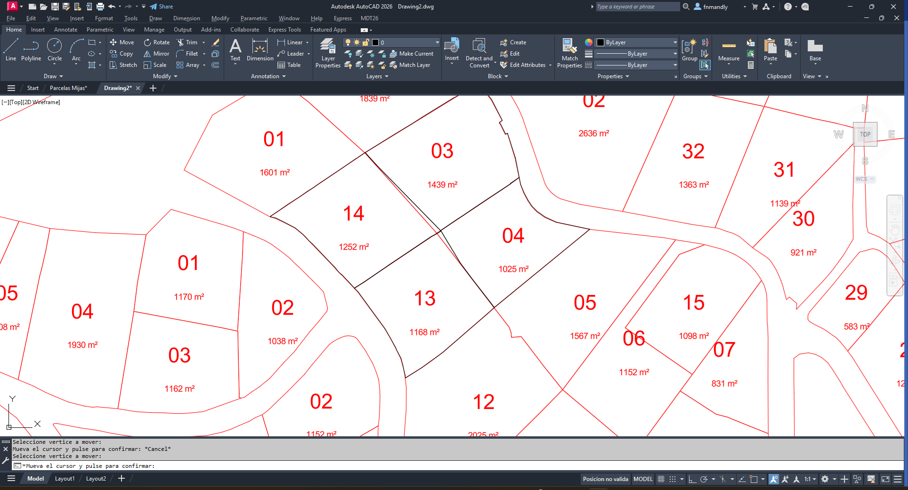Screen dimensions: 908x490
Task: Toggle object snap in status bar
Action: (x=754, y=479)
